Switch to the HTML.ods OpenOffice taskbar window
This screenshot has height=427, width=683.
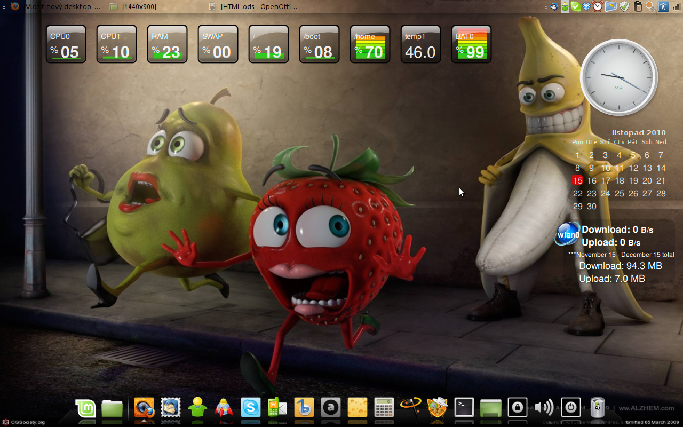click(x=252, y=6)
